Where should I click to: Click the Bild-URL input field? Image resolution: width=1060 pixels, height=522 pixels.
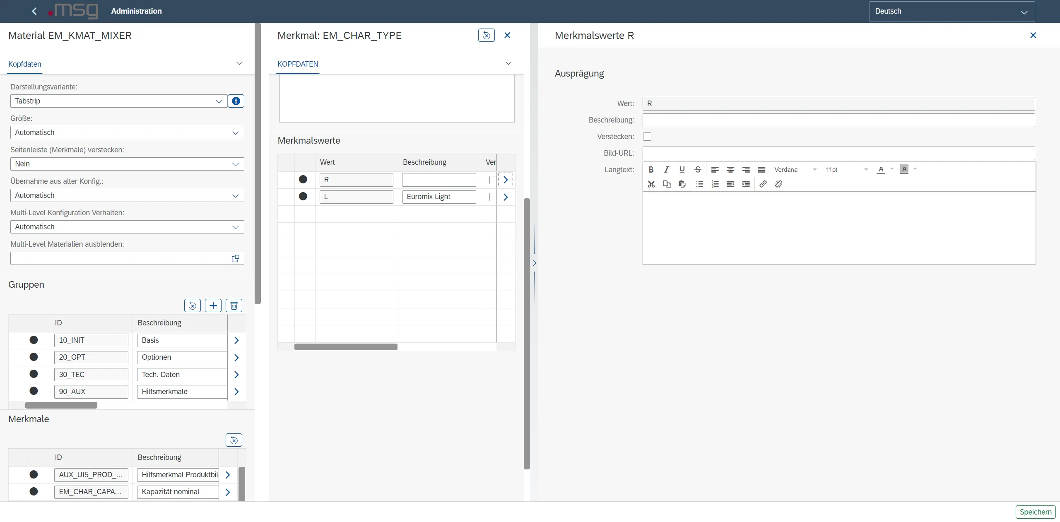838,153
